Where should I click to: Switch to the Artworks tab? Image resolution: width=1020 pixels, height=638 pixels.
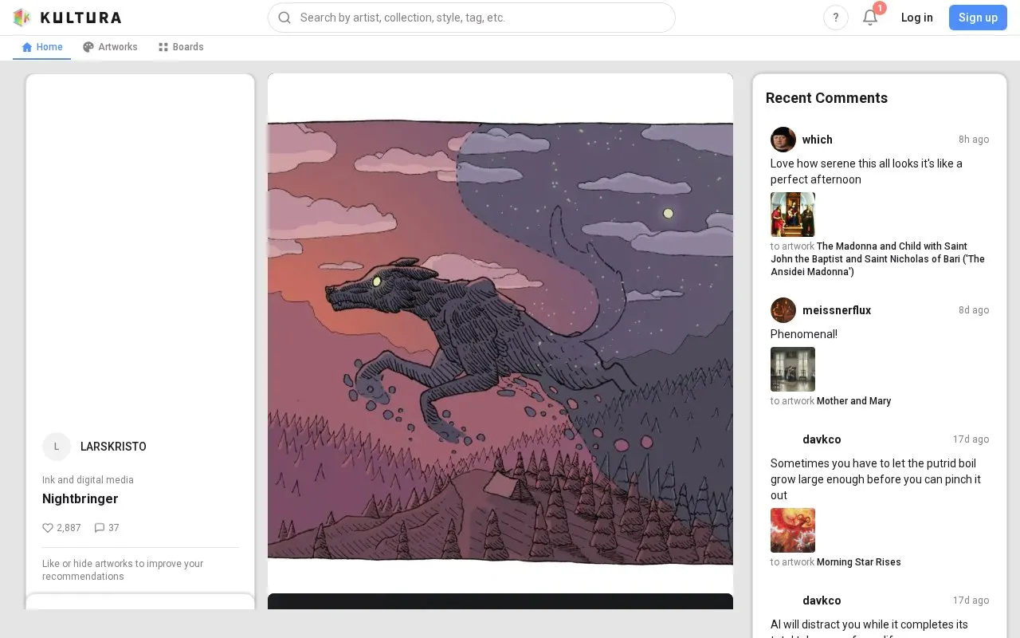[110, 47]
